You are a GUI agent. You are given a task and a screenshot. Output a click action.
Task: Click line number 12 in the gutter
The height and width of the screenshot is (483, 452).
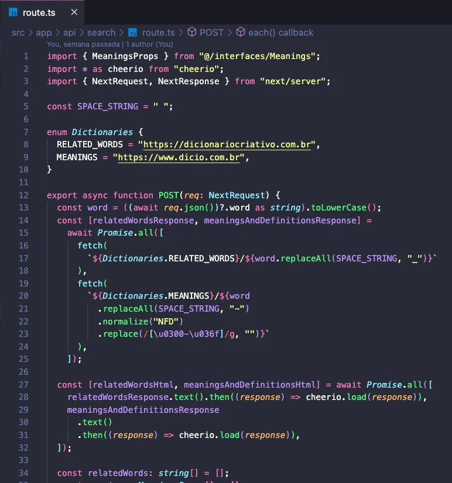pos(23,195)
